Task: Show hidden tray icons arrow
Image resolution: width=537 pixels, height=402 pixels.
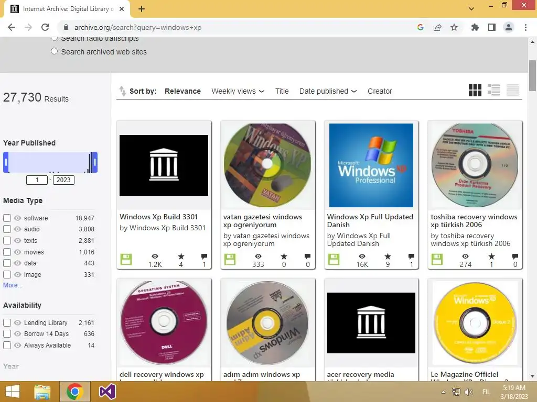Action: click(443, 392)
